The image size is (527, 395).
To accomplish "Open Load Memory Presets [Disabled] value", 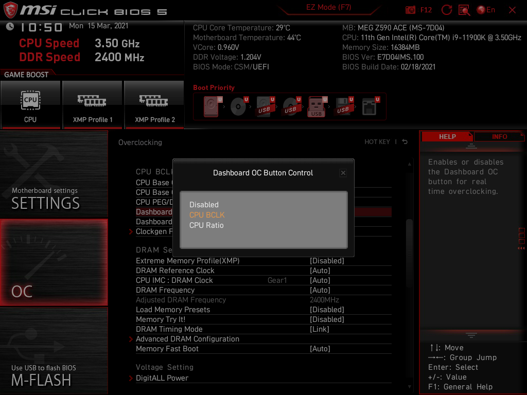I will 327,309.
